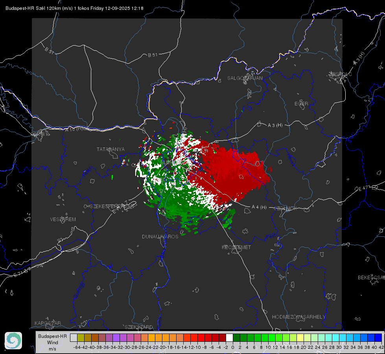This screenshot has width=385, height=354.
Task: Choose the deep blue swatch between 40 and 42
Action: pyautogui.click(x=378, y=337)
